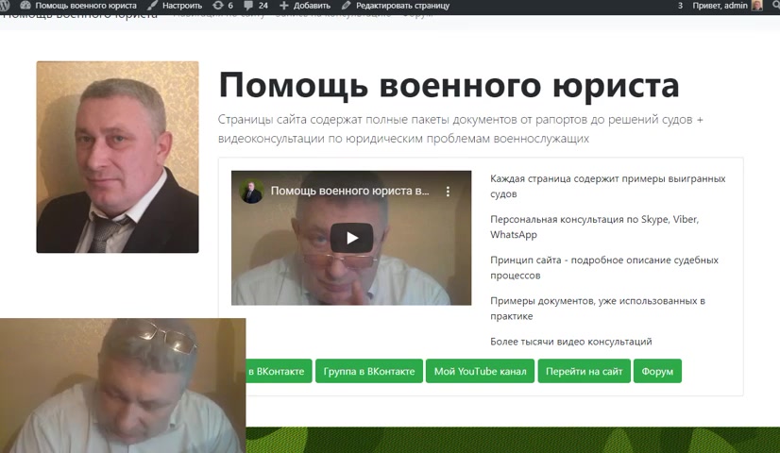Select text 'Каждая страница содержит примеры выигранных судов'
Screen dimensions: 780x453
(607, 186)
